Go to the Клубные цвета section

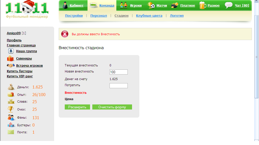(x=149, y=15)
